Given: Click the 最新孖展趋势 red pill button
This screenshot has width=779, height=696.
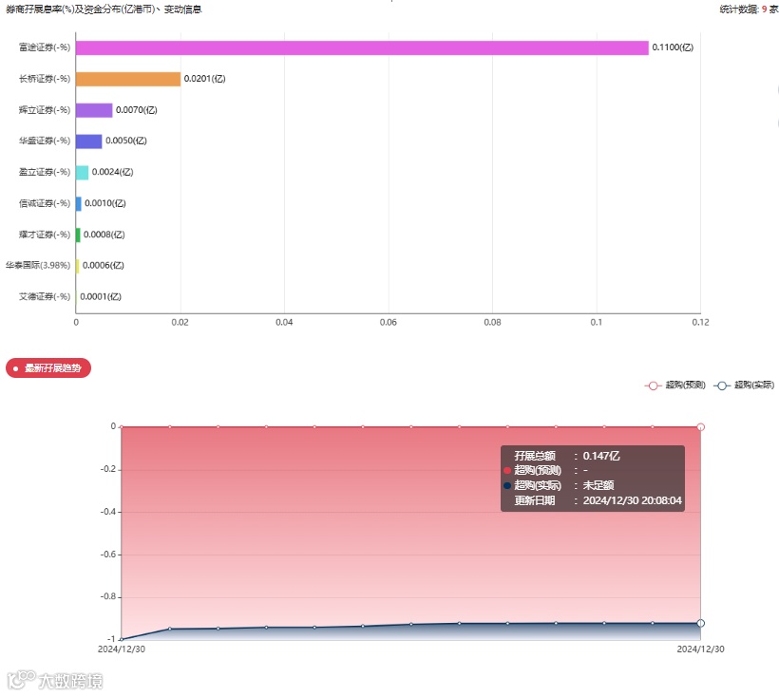Looking at the screenshot, I should point(48,367).
